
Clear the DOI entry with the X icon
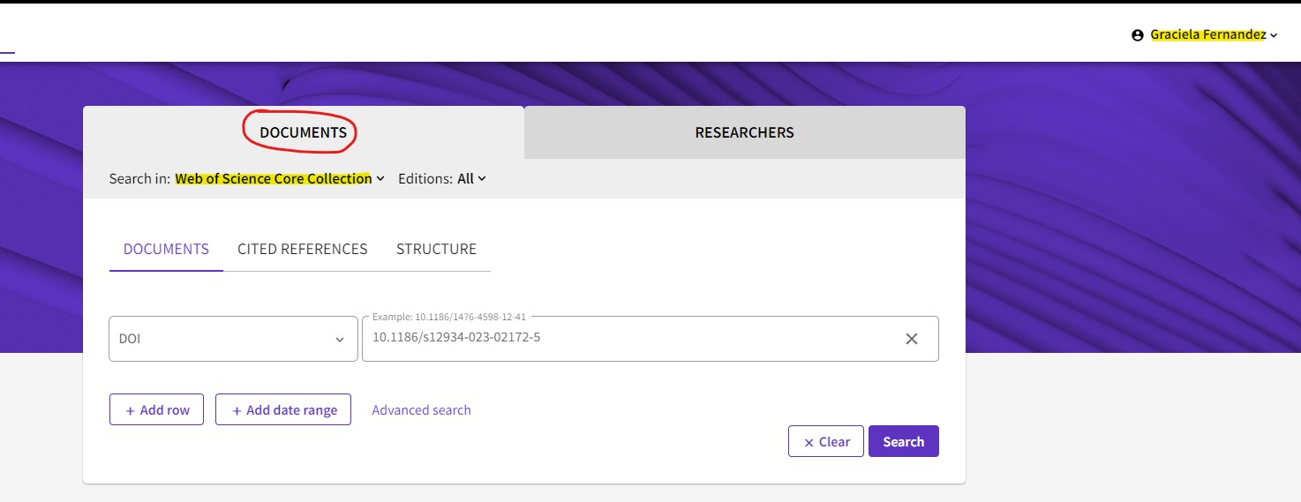point(912,339)
